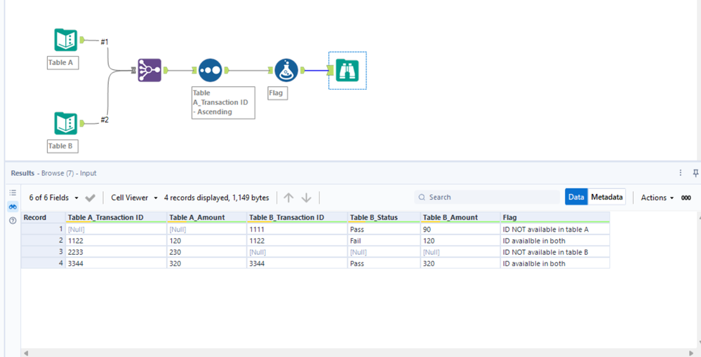The image size is (701, 357).
Task: Click Table A_Transaction ID column header
Action: tap(116, 217)
